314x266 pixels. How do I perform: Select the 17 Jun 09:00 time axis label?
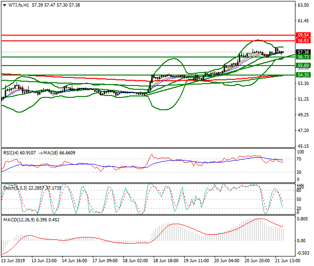[x=105, y=261]
